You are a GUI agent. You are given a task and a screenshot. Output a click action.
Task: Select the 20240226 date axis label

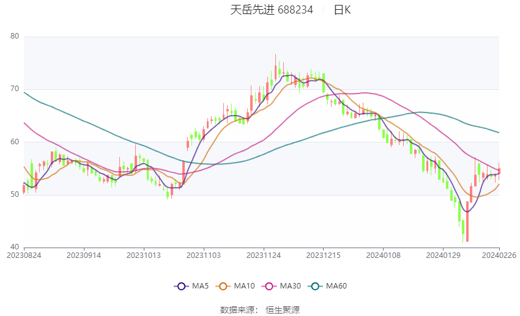pos(499,255)
